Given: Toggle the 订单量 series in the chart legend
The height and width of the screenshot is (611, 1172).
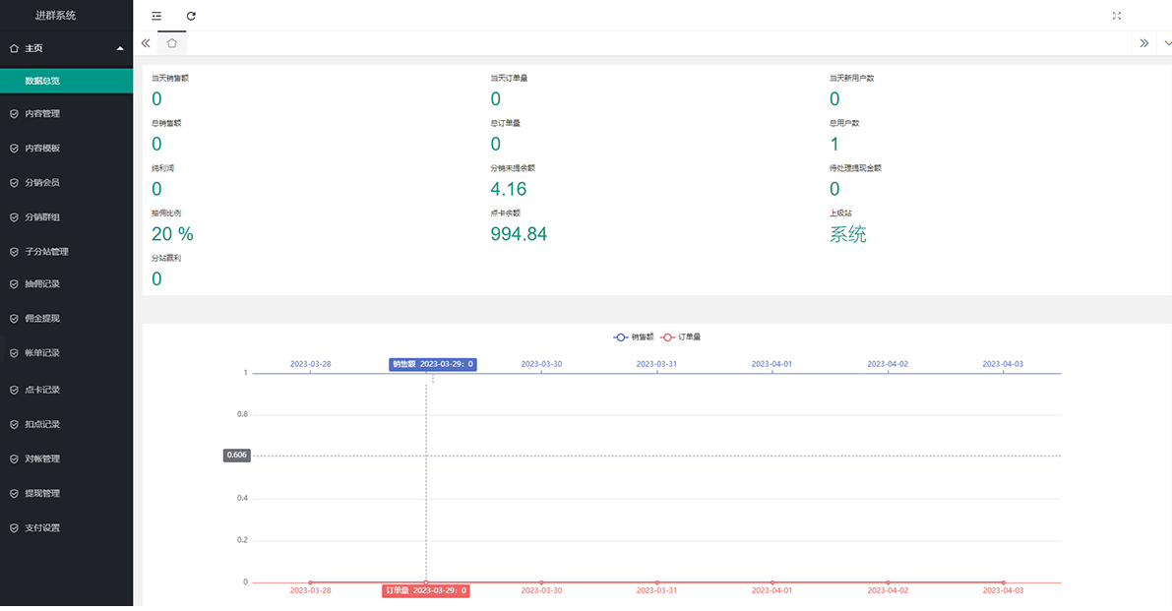Looking at the screenshot, I should point(680,337).
